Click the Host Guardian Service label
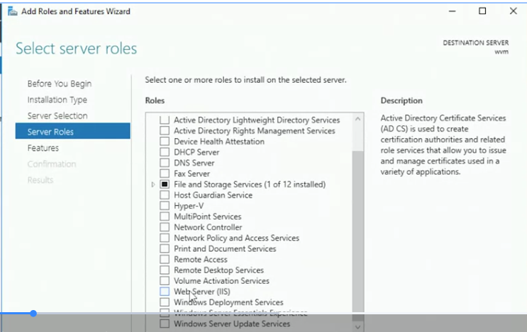Image resolution: width=527 pixels, height=332 pixels. [x=213, y=195]
